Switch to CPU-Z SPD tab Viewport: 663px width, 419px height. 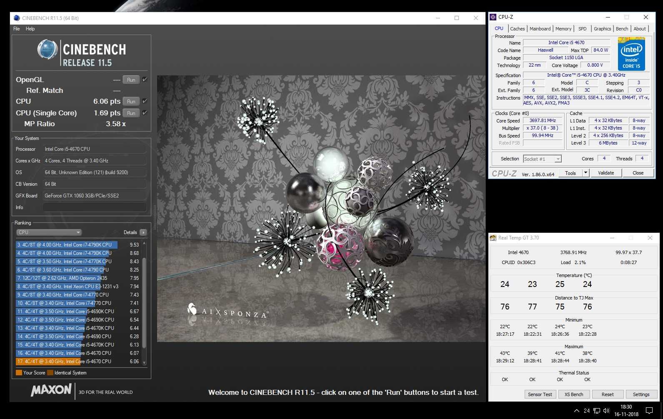tap(582, 29)
